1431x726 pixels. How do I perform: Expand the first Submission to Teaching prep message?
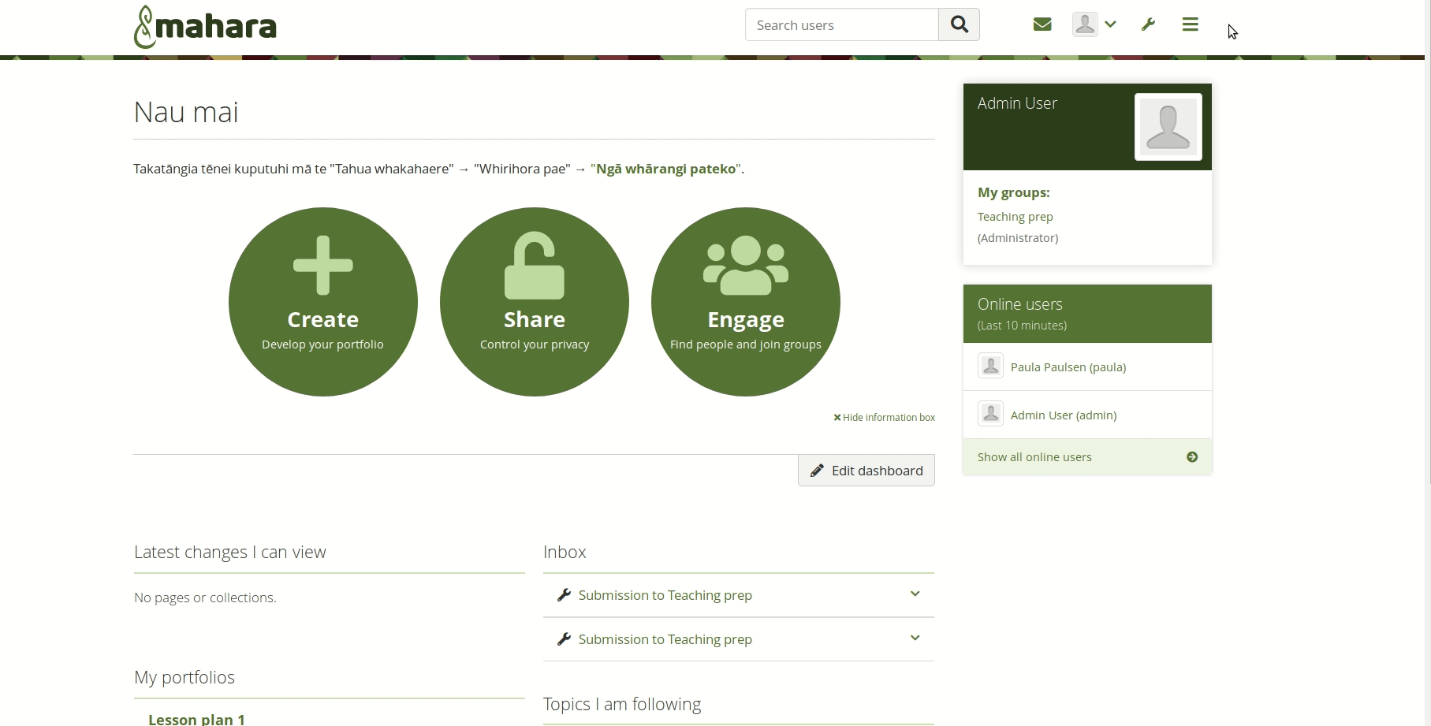pyautogui.click(x=915, y=594)
